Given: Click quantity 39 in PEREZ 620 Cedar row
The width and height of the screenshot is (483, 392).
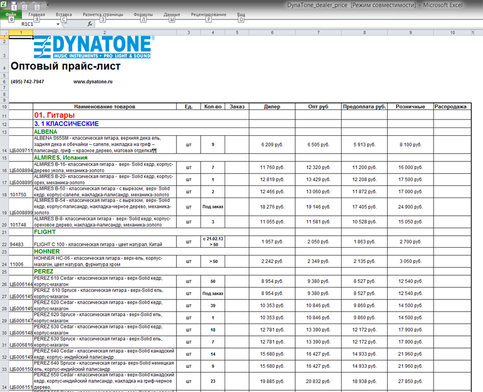Looking at the screenshot, I should coord(213,306).
